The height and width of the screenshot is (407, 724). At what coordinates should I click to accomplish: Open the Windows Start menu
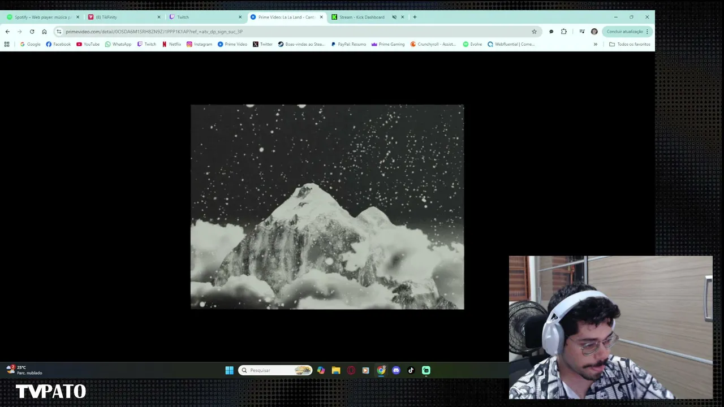point(229,370)
